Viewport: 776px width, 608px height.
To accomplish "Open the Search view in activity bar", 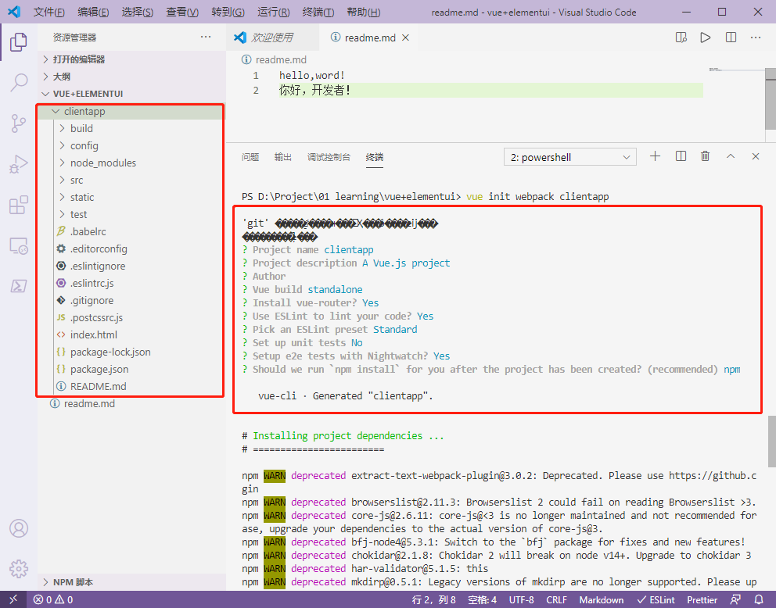I will tap(18, 83).
